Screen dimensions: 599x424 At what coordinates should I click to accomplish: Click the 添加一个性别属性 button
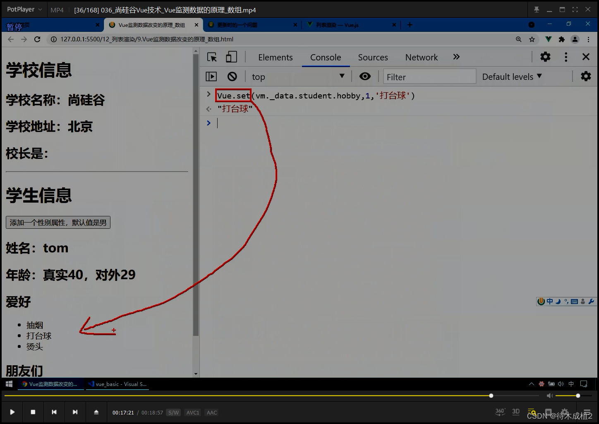tap(58, 223)
